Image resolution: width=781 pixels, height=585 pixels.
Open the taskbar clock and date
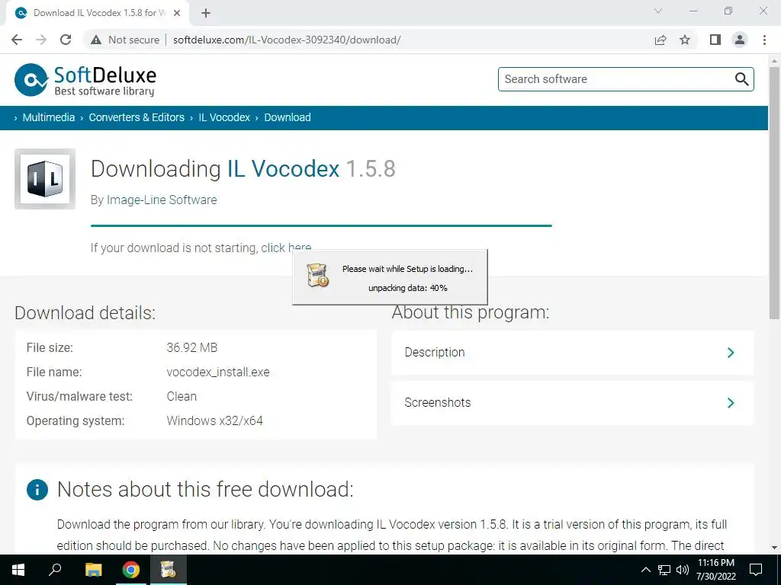715,570
